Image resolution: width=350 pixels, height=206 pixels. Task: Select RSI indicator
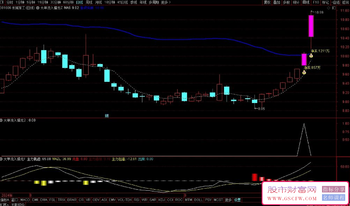tap(136, 200)
